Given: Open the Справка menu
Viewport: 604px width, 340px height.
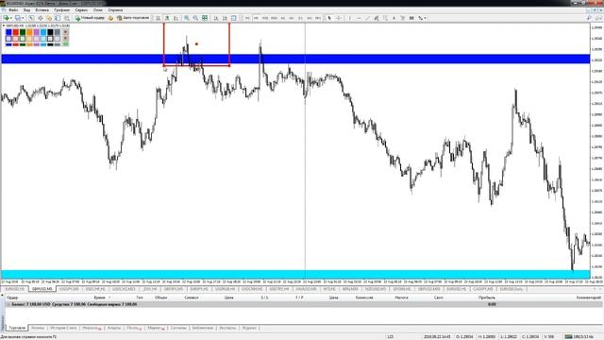Looking at the screenshot, I should pos(115,10).
